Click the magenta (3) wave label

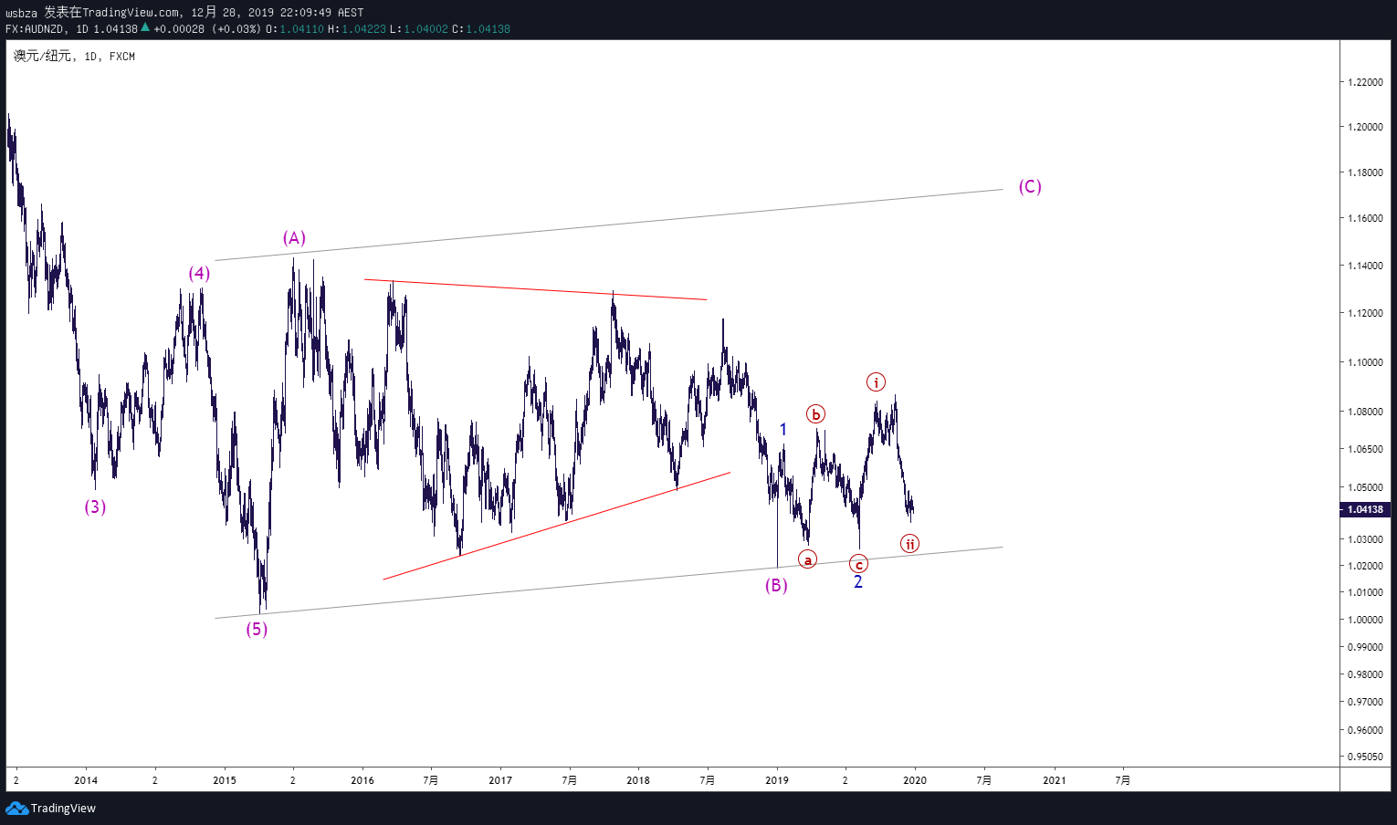click(95, 506)
